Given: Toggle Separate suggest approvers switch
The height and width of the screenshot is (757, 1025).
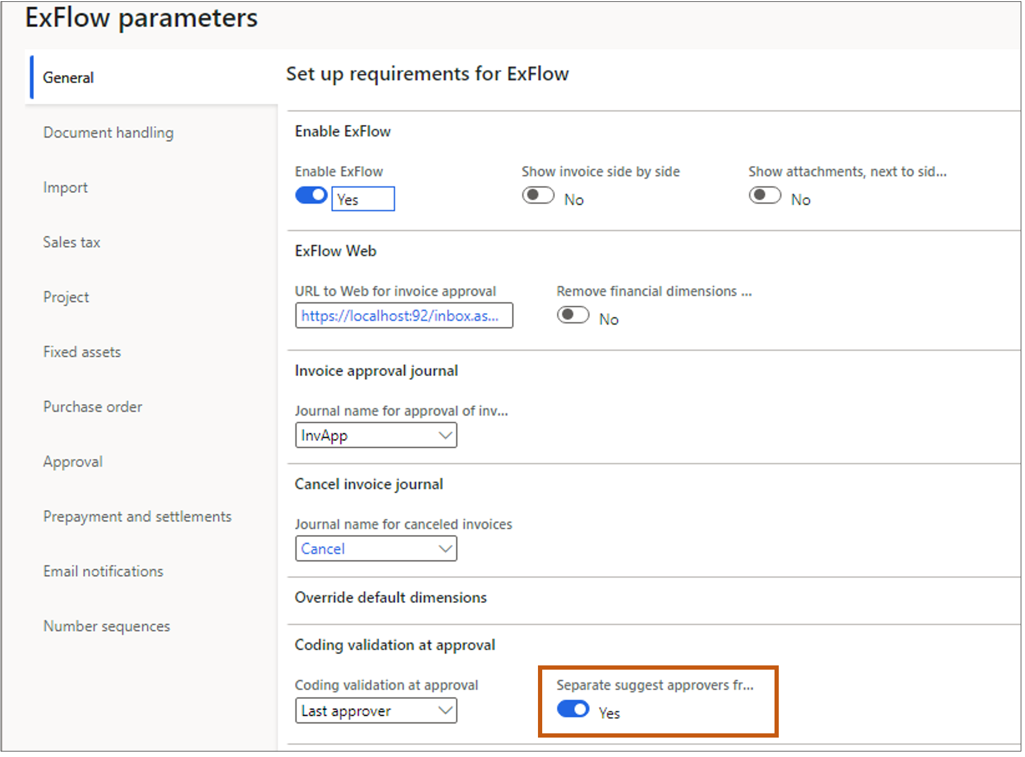Looking at the screenshot, I should coord(573,708).
